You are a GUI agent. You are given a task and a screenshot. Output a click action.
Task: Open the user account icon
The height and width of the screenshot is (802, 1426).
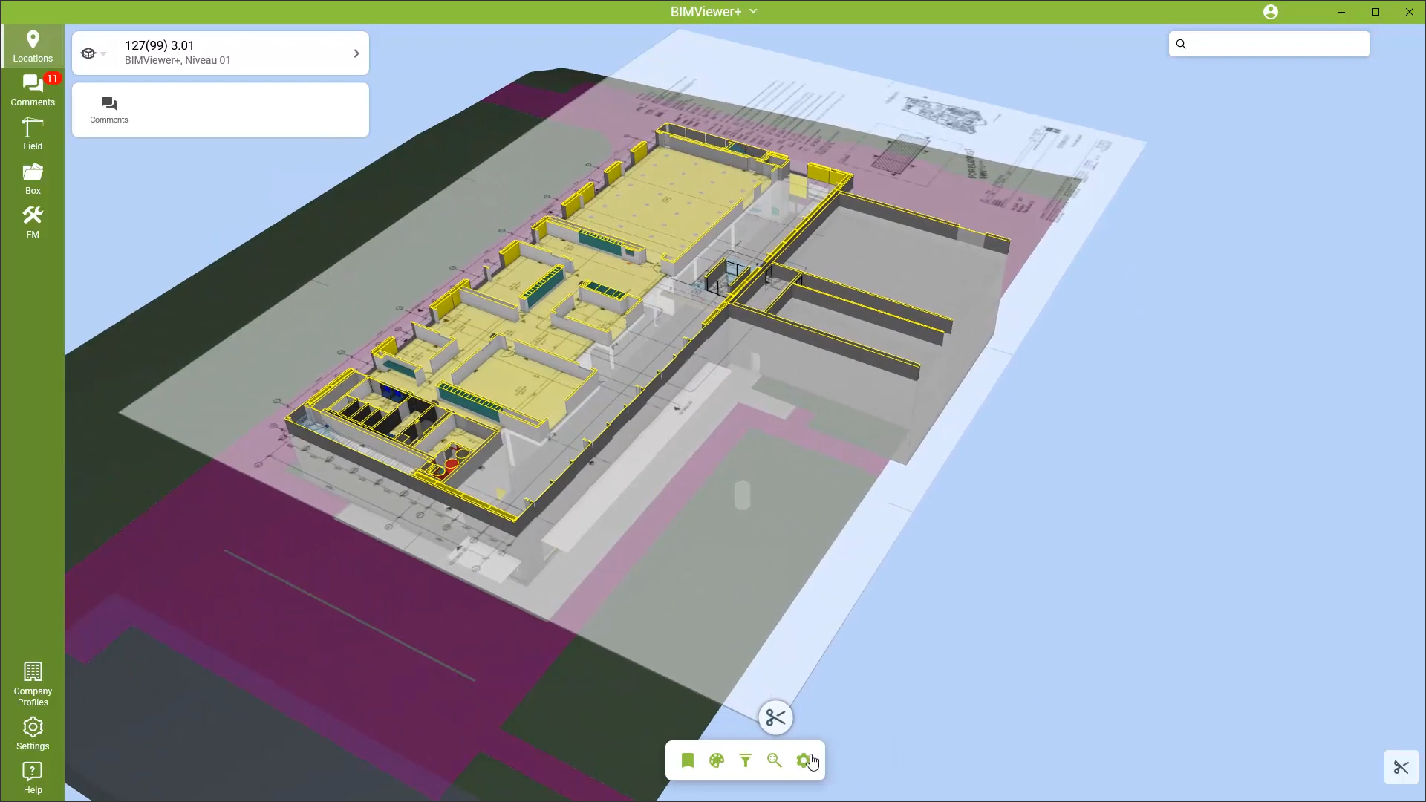point(1270,12)
